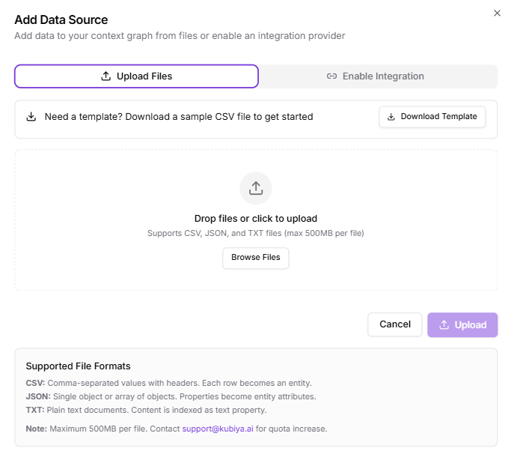Screen dimensions: 511x460
Task: Switch to the Upload Files tab
Action: [136, 76]
